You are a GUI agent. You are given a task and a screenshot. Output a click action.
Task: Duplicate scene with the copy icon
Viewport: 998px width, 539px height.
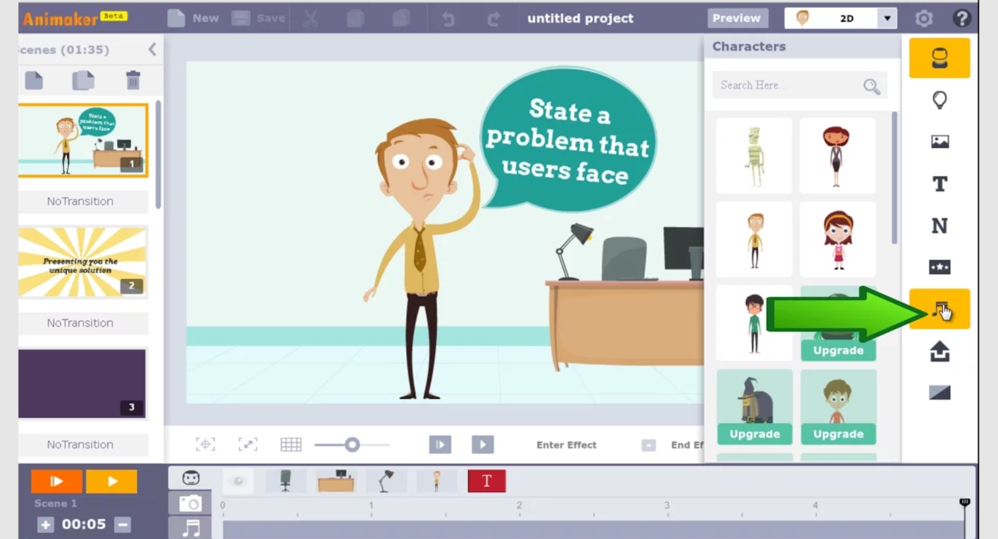click(x=83, y=81)
